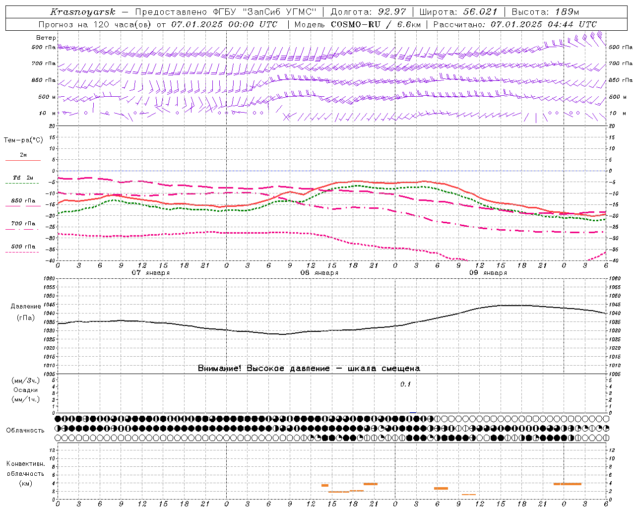Click the 07 января date label
Image resolution: width=635 pixels, height=508 pixels.
[151, 272]
